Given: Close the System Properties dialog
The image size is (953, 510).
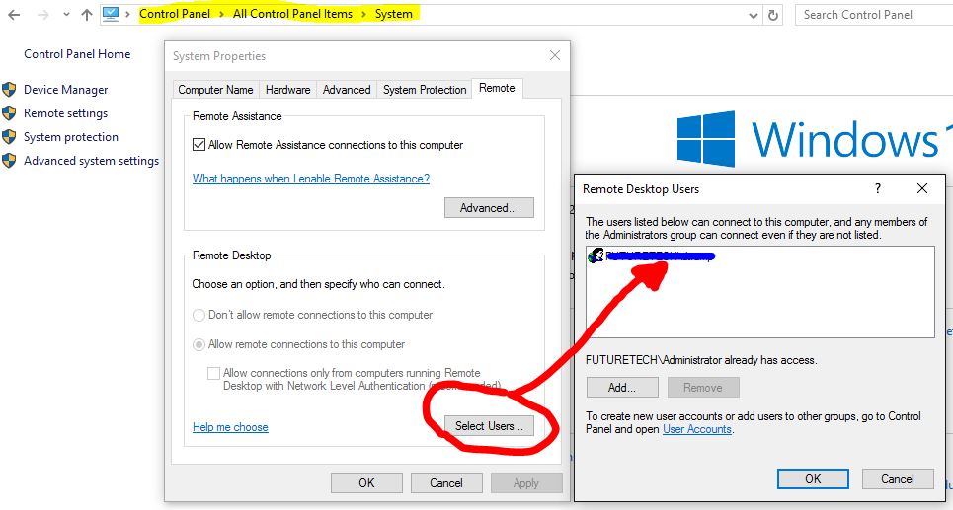Looking at the screenshot, I should 555,56.
